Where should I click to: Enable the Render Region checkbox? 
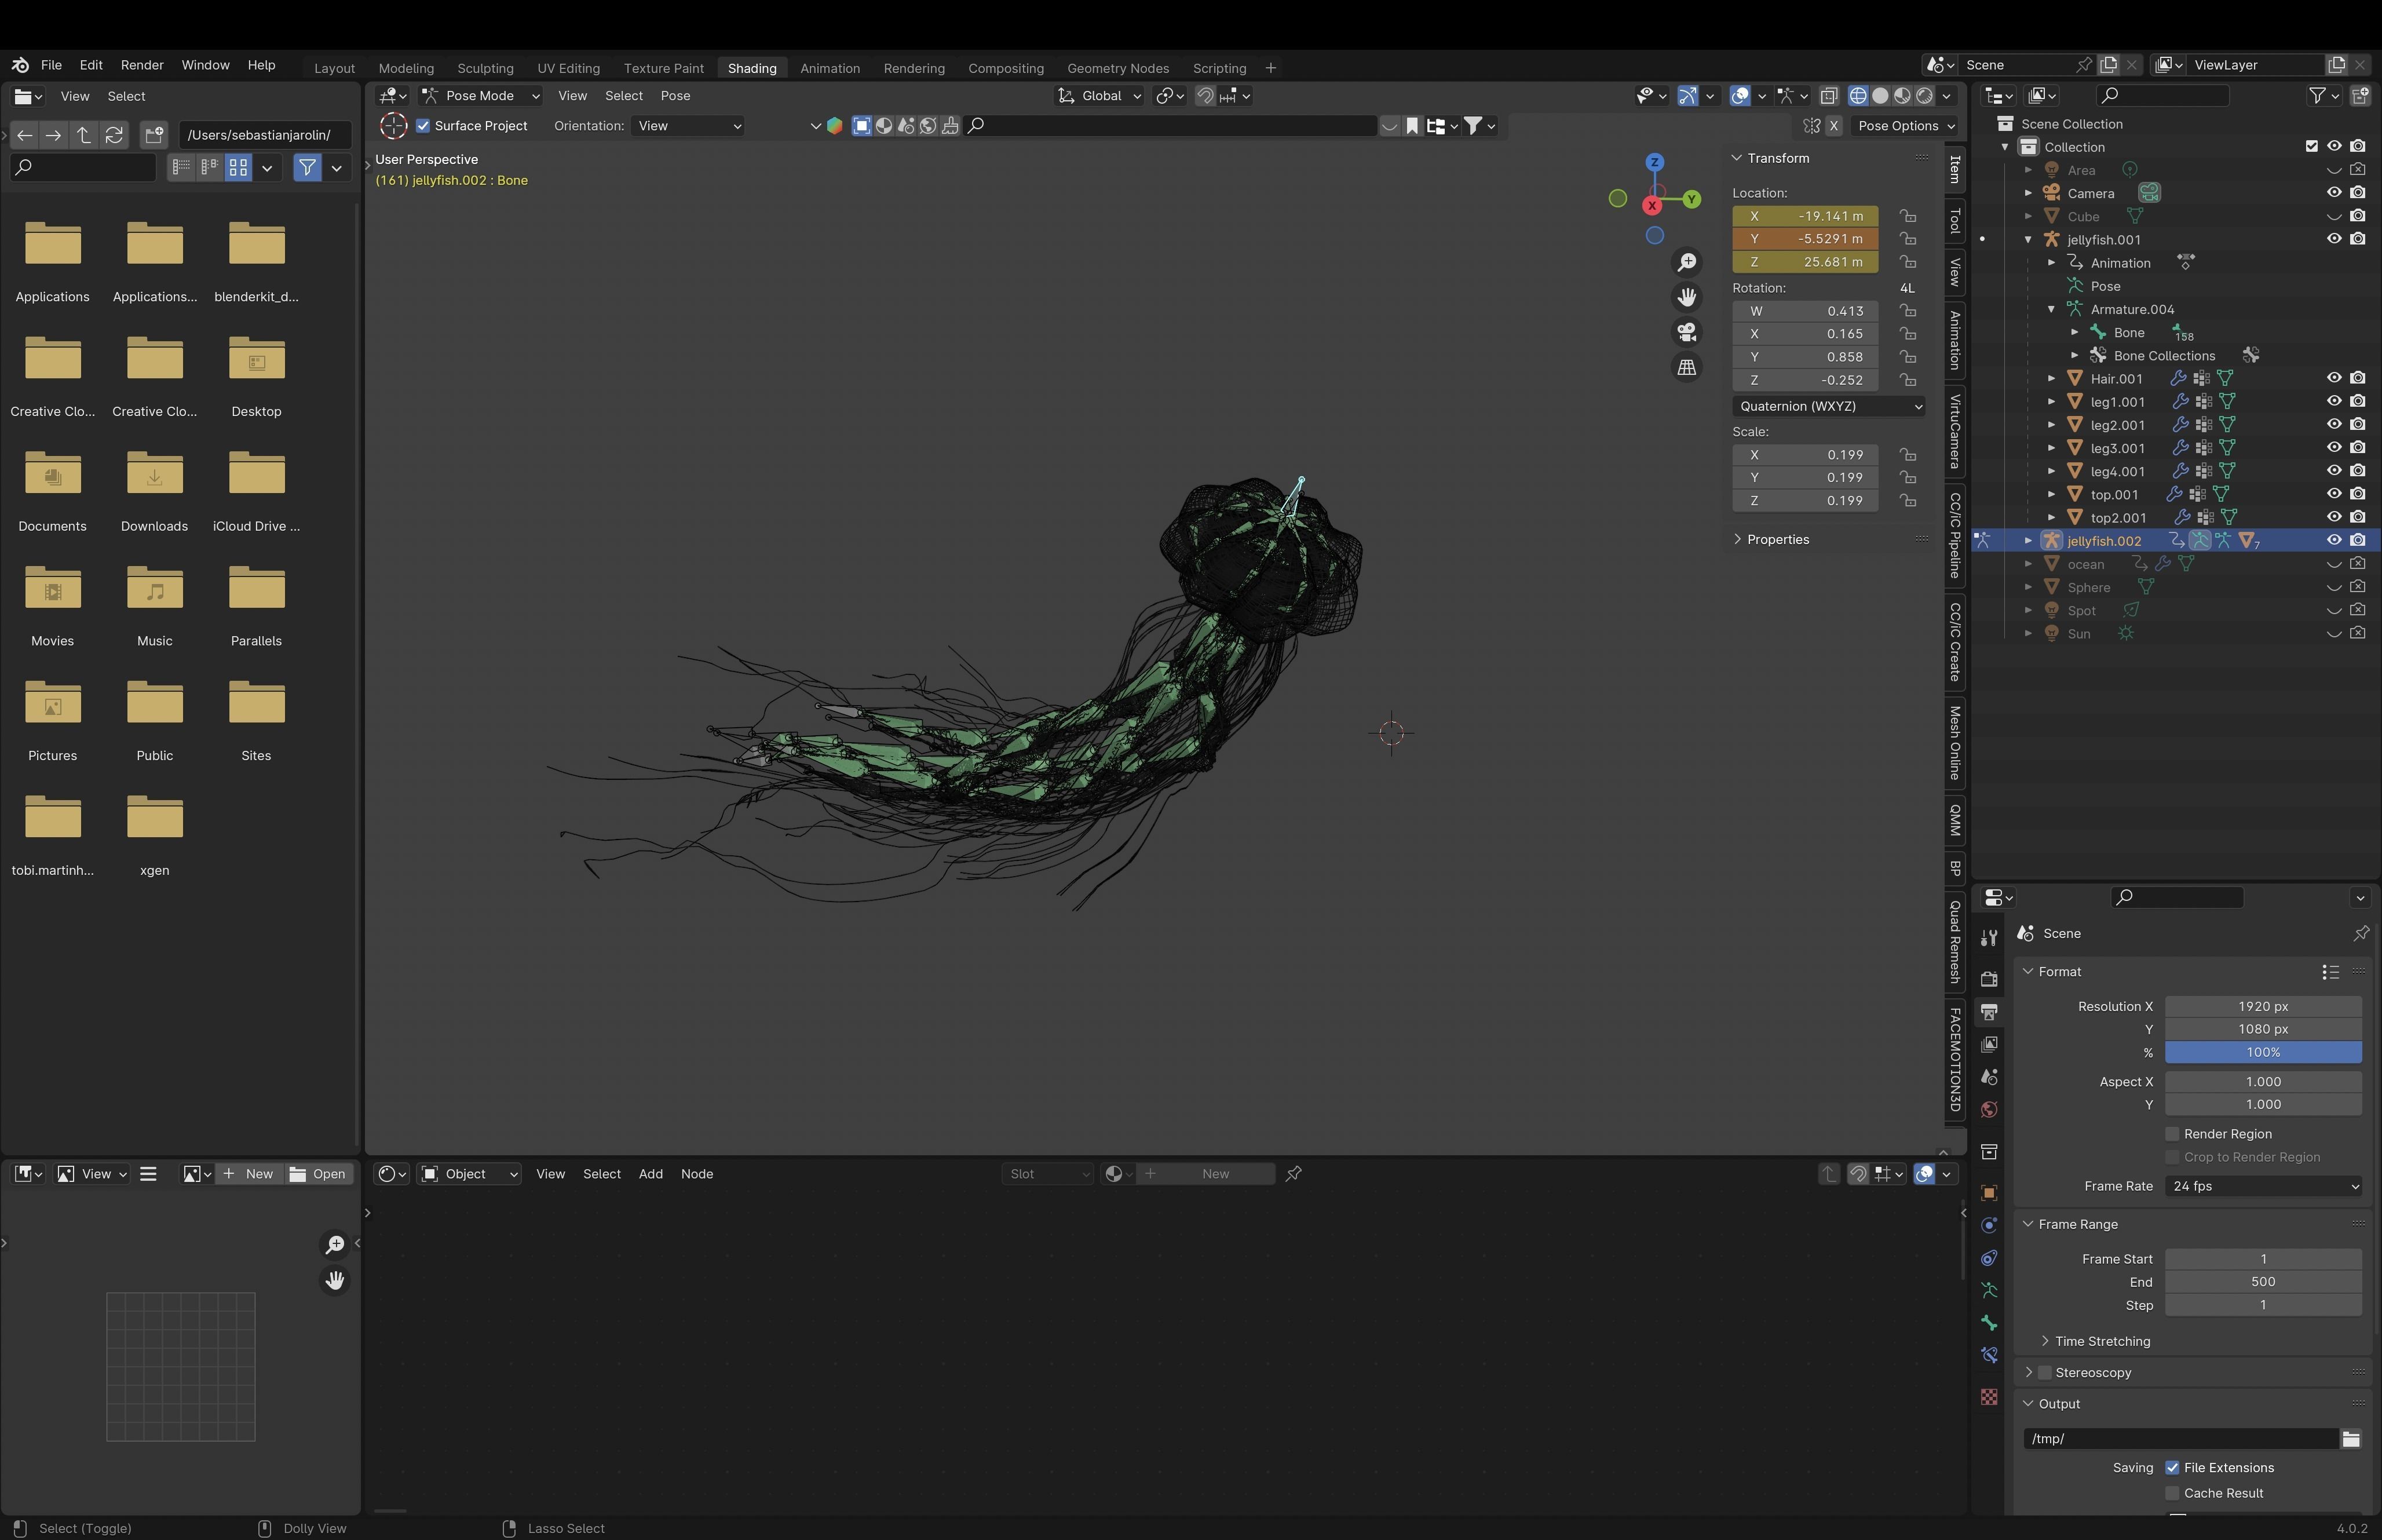pyautogui.click(x=2172, y=1134)
